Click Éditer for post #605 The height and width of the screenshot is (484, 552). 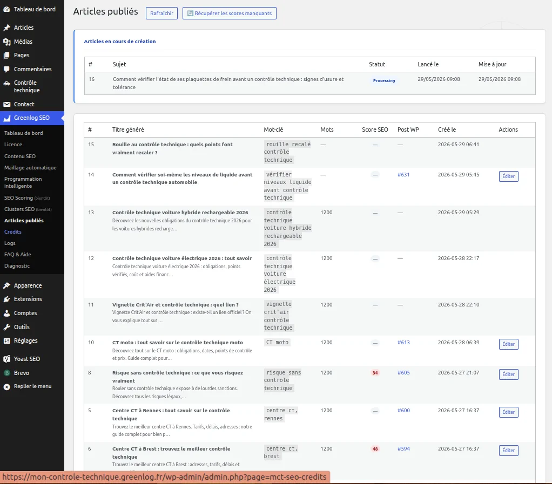508,374
